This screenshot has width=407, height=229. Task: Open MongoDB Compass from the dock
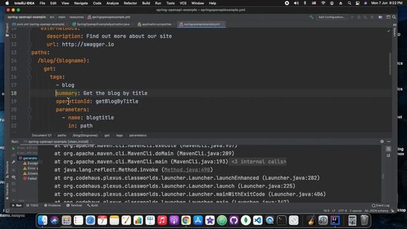pyautogui.click(x=245, y=221)
